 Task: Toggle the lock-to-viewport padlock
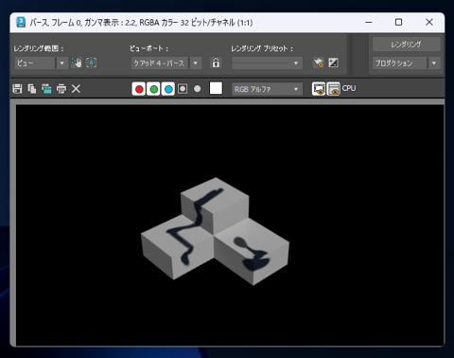(216, 63)
